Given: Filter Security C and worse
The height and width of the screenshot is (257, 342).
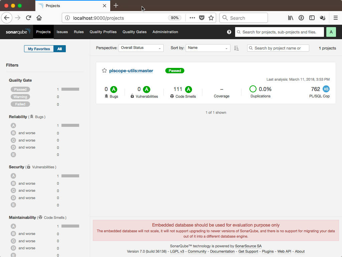Looking at the screenshot, I should (23, 190).
